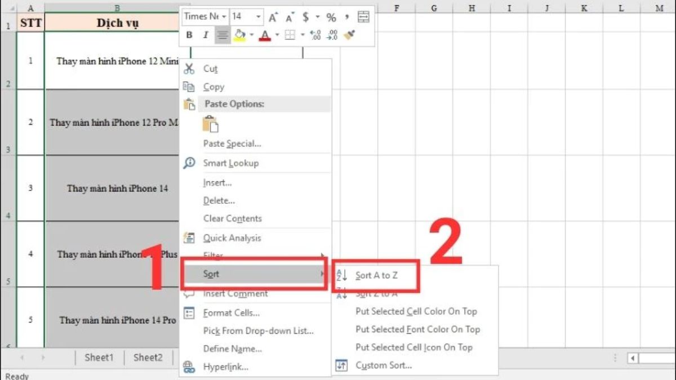Viewport: 676px width, 380px height.
Task: Switch to the Sheet2 tab
Action: (147, 357)
